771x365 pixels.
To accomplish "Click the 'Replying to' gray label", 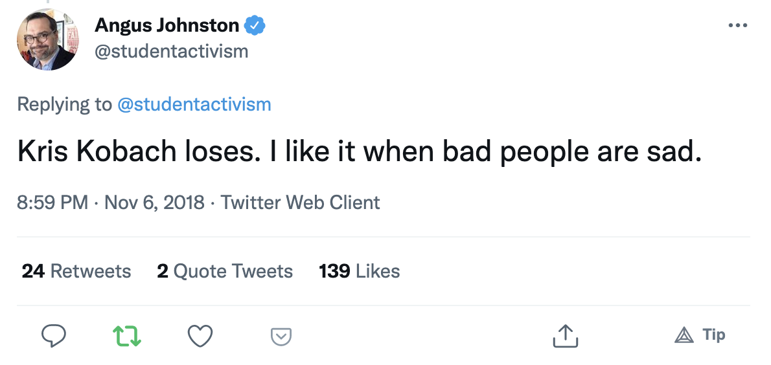I will point(64,105).
